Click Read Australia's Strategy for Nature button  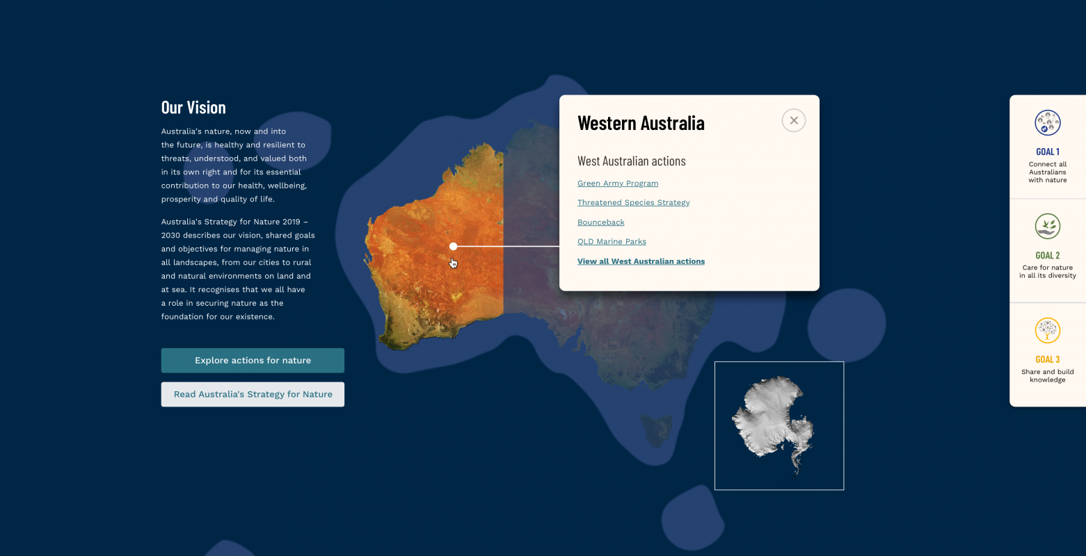[x=253, y=394]
